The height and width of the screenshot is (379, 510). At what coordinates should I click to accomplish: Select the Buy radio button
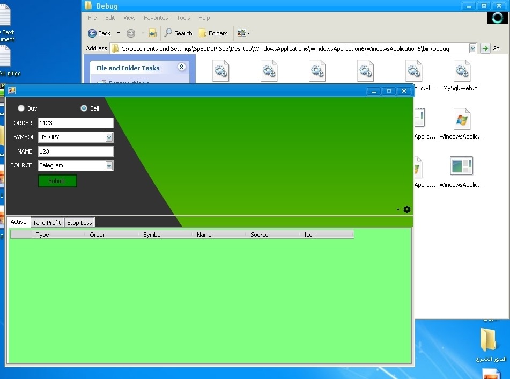21,108
